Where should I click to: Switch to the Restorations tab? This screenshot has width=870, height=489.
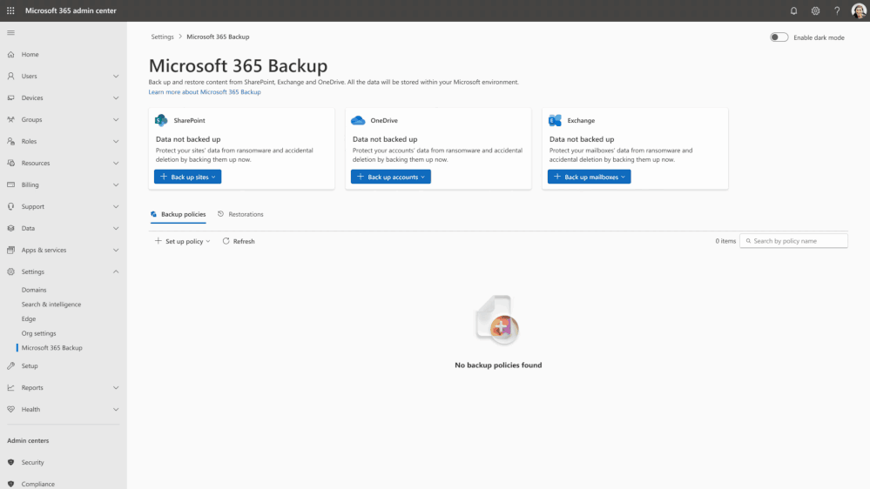tap(240, 214)
